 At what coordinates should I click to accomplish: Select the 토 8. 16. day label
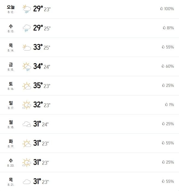(x=11, y=86)
